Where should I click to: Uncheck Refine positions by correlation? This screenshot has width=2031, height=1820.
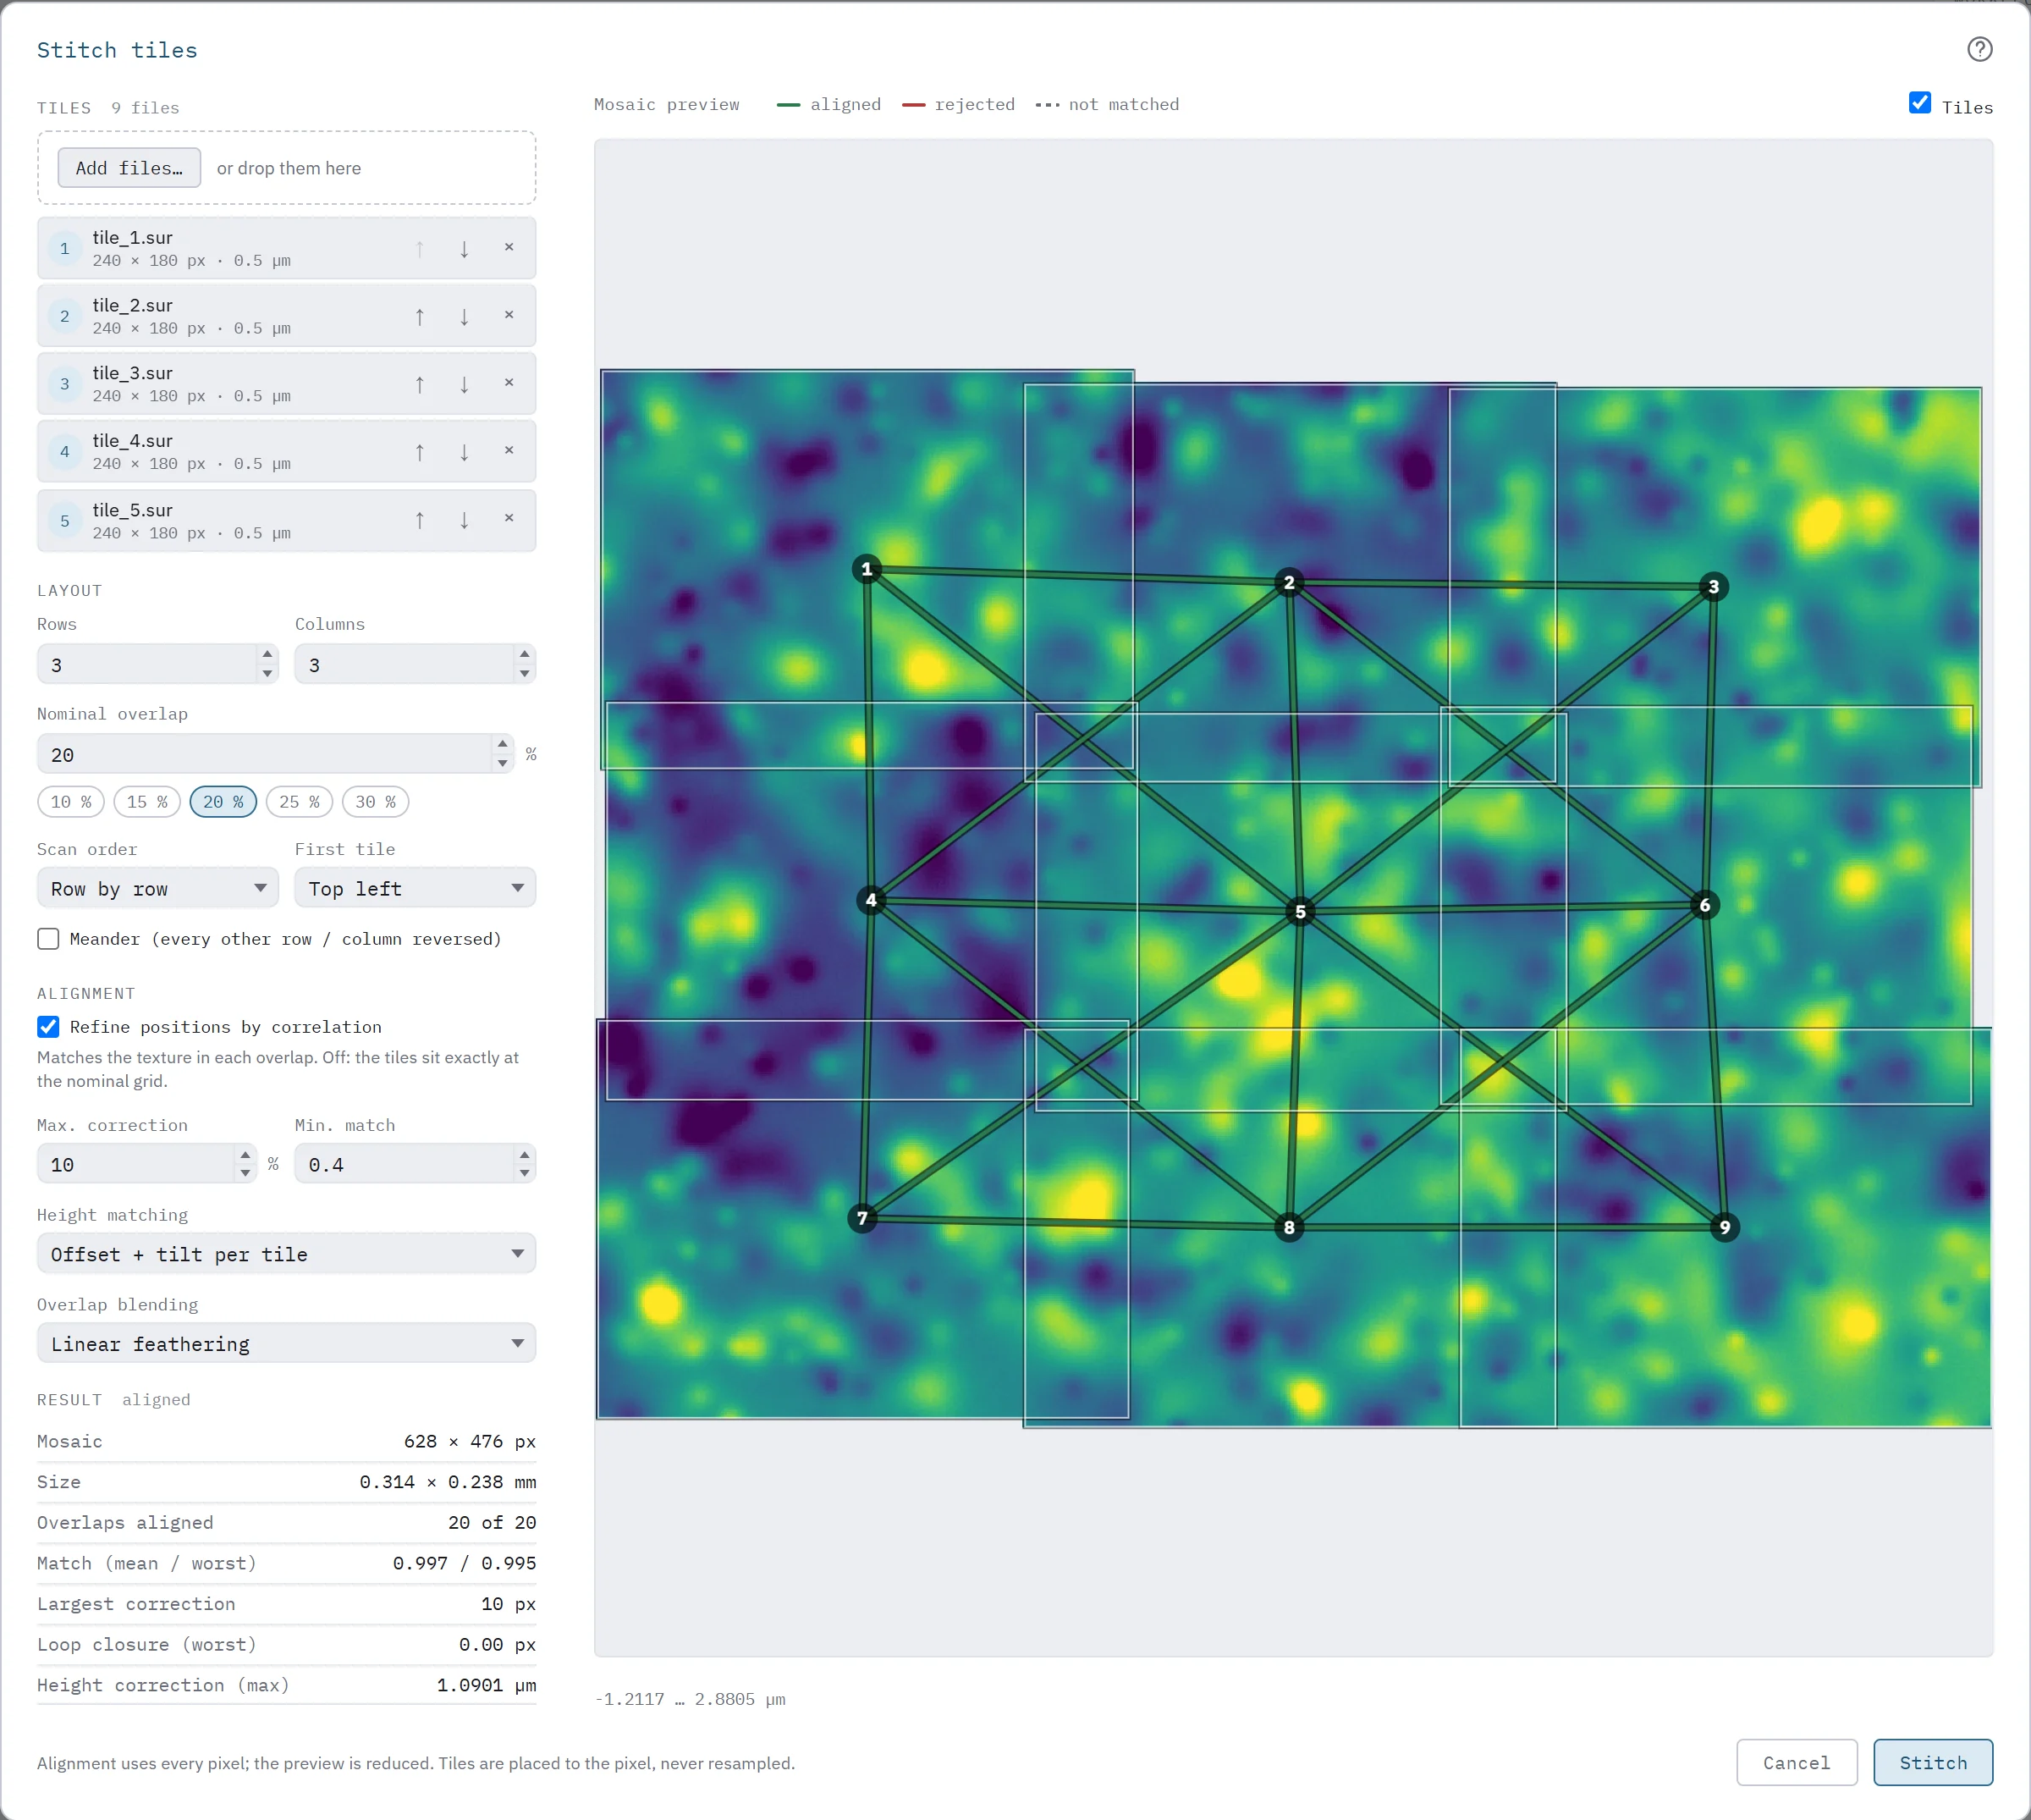[48, 1026]
